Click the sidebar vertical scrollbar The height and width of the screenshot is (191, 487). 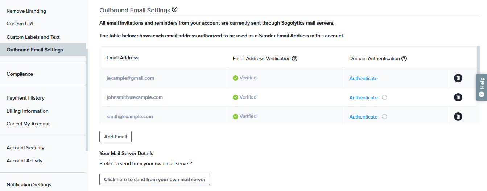(87, 98)
